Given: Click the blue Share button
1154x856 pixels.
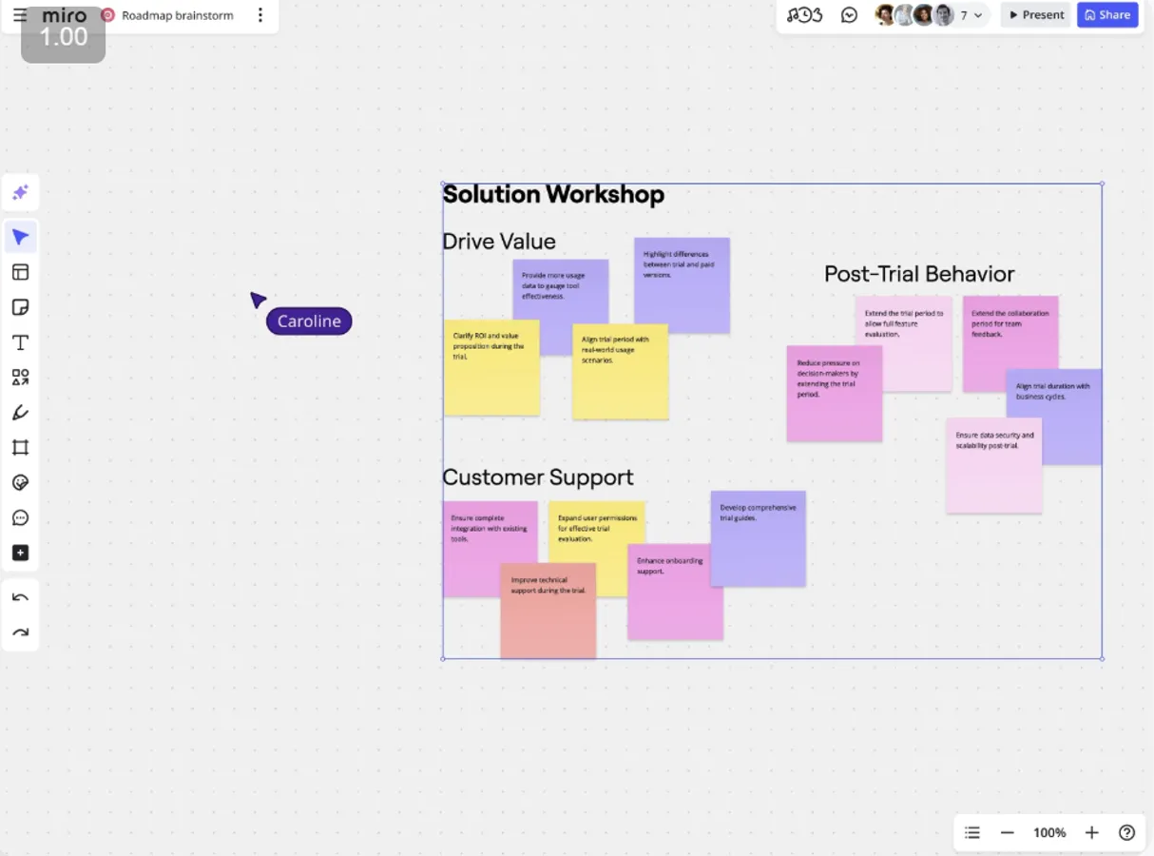Looking at the screenshot, I should tap(1107, 15).
